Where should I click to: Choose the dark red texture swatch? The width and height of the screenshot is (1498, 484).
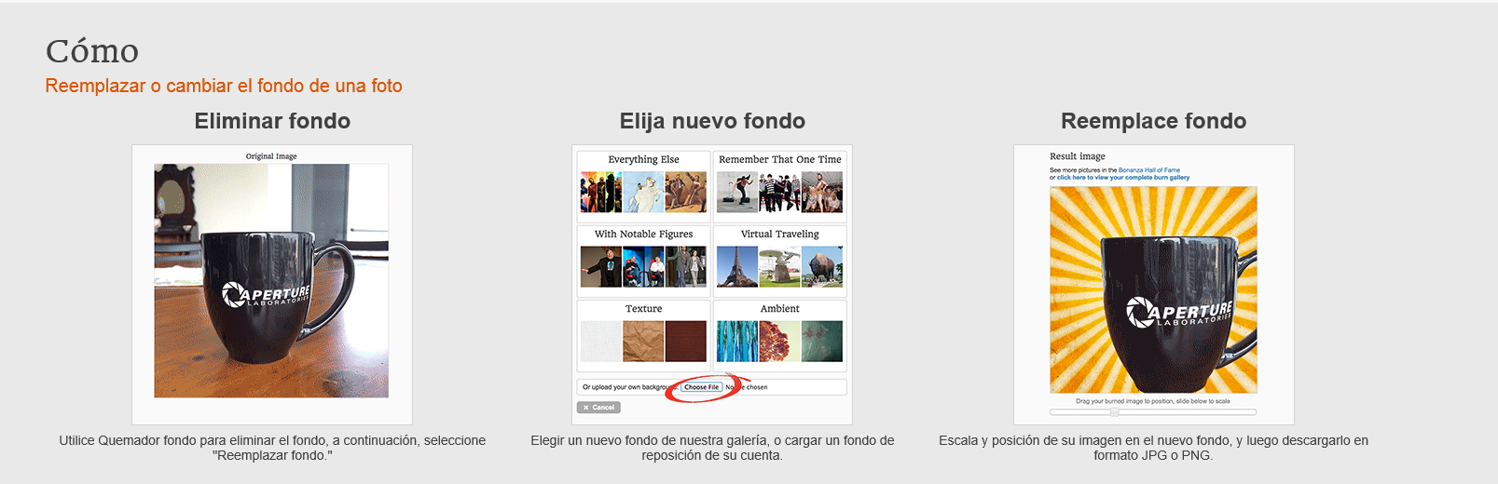coord(686,342)
